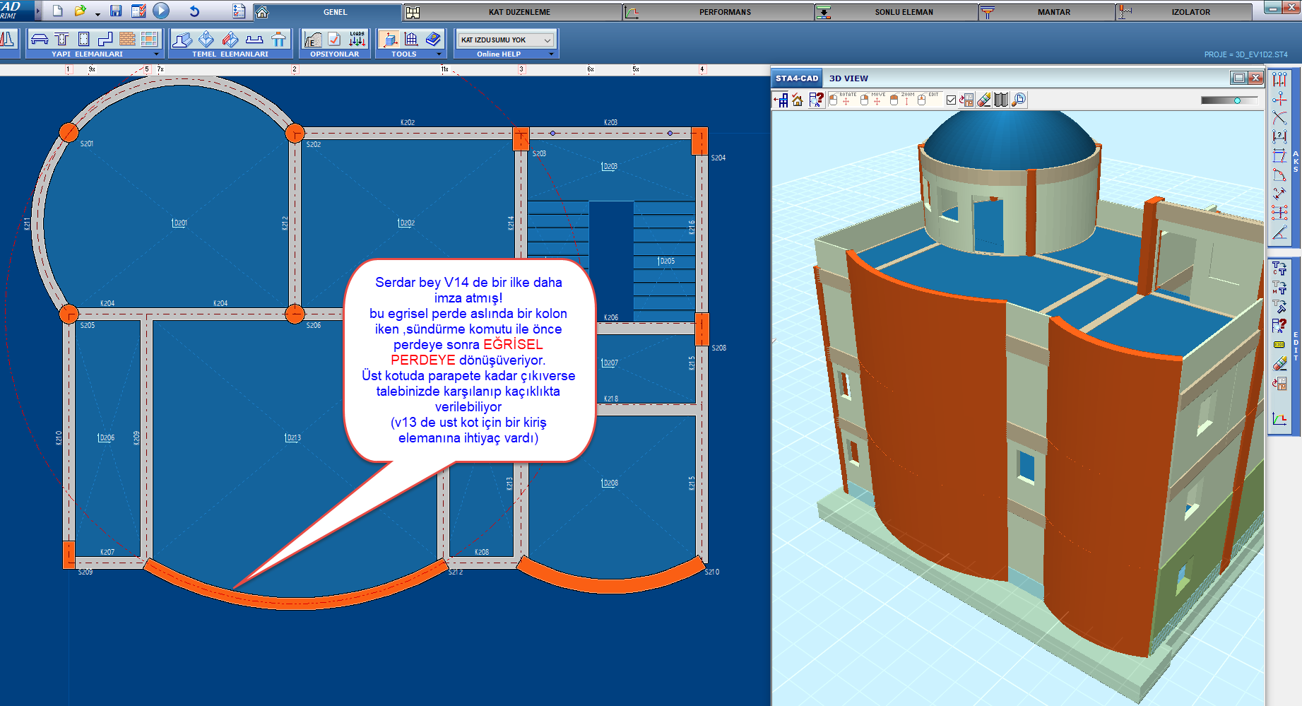
Task: Click the eraser icon in 3D view toolbar
Action: tap(983, 100)
